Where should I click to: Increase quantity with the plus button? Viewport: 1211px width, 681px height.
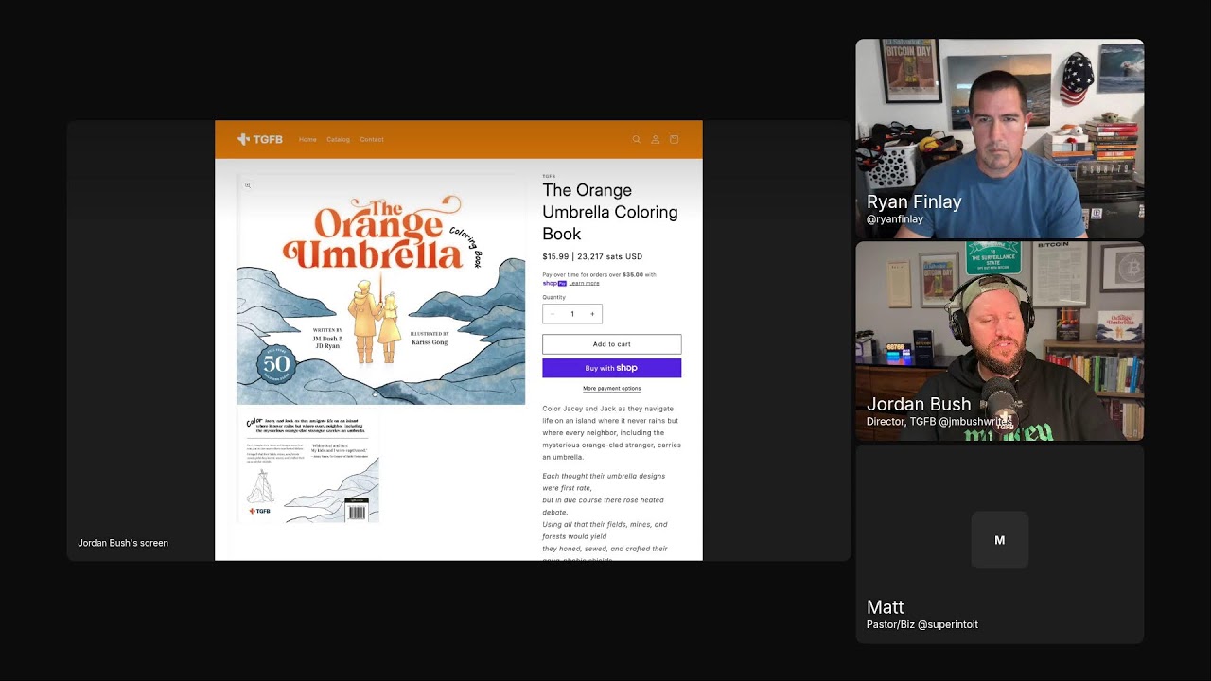592,314
